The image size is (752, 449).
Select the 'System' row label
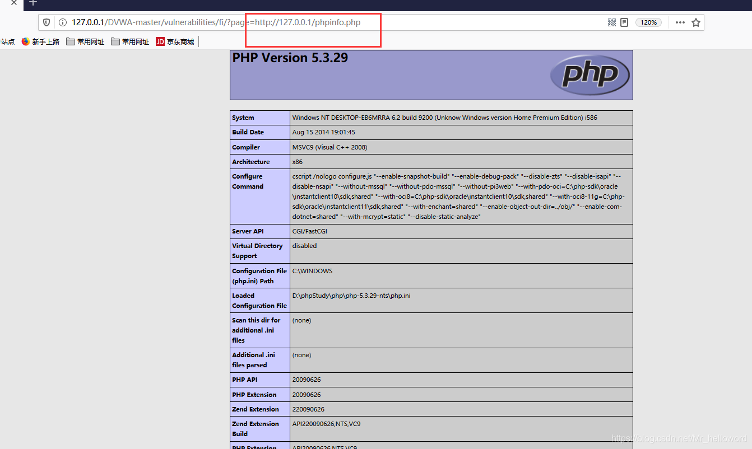click(x=243, y=118)
